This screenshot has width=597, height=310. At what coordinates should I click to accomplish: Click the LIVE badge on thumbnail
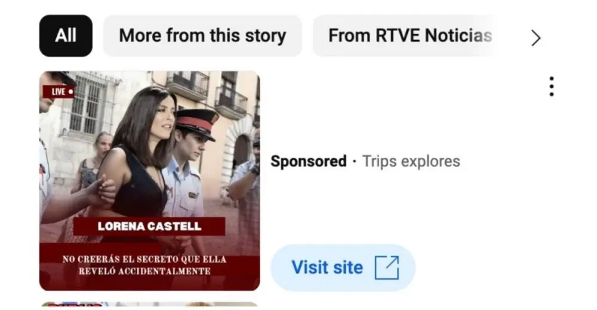pyautogui.click(x=59, y=92)
